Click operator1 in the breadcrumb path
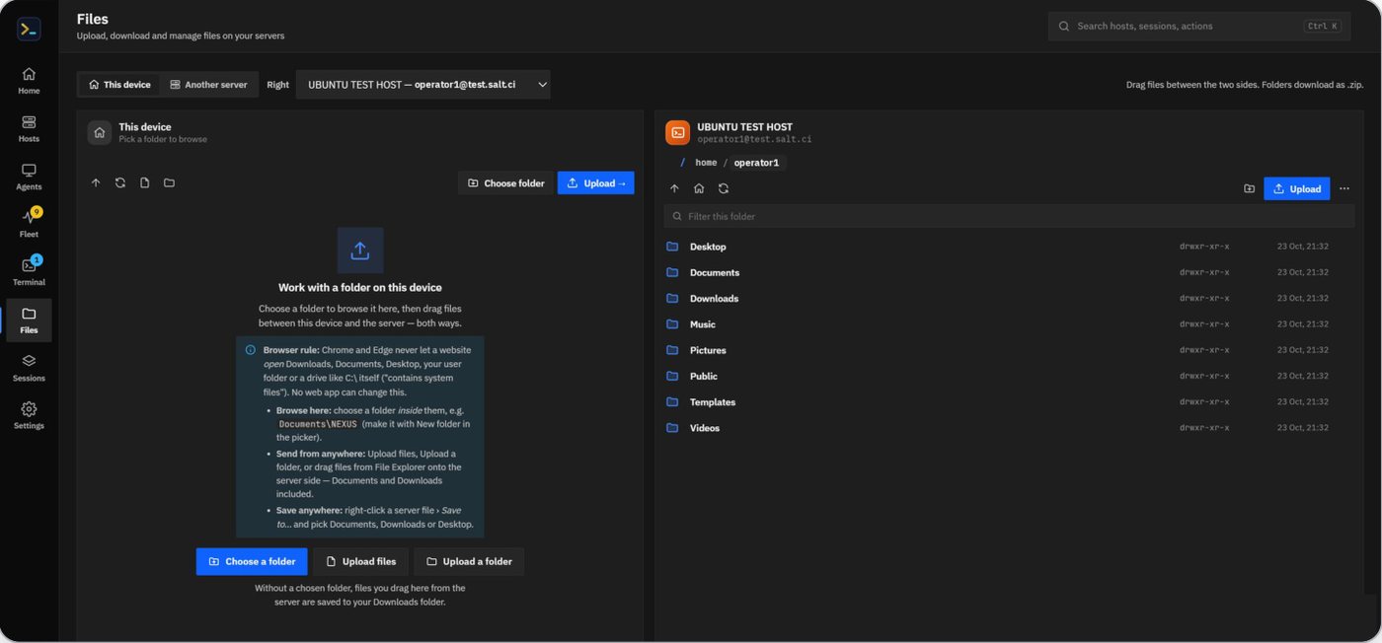1382x643 pixels. (x=757, y=163)
